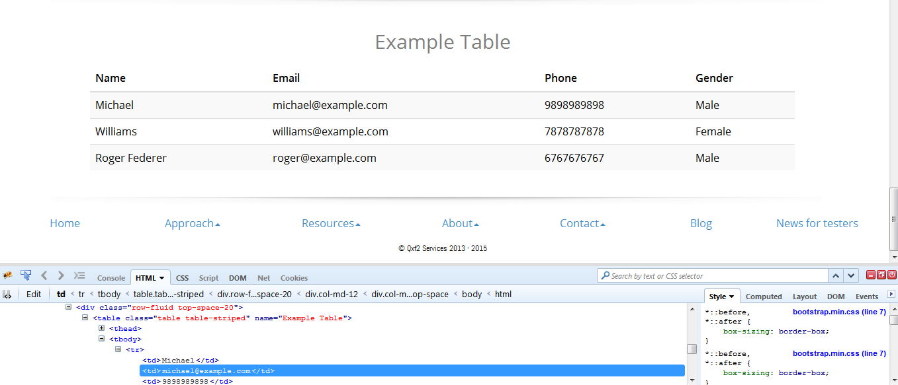Viewport: 898px width, 385px height.
Task: Click the Edit button in HTML panel
Action: tap(34, 295)
